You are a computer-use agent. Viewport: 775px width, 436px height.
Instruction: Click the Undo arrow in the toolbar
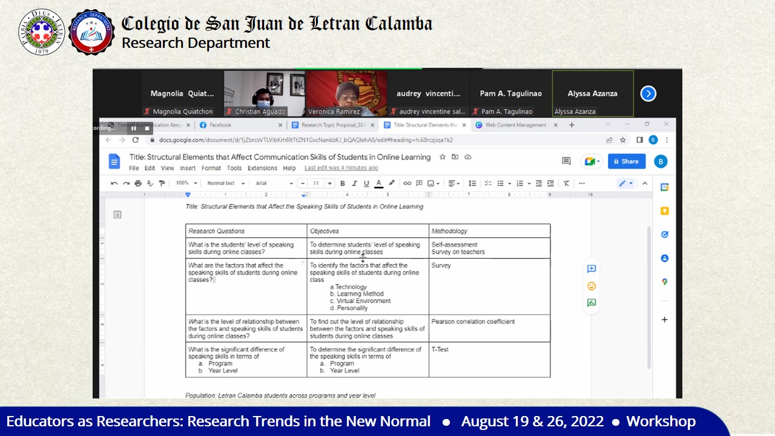(x=114, y=183)
